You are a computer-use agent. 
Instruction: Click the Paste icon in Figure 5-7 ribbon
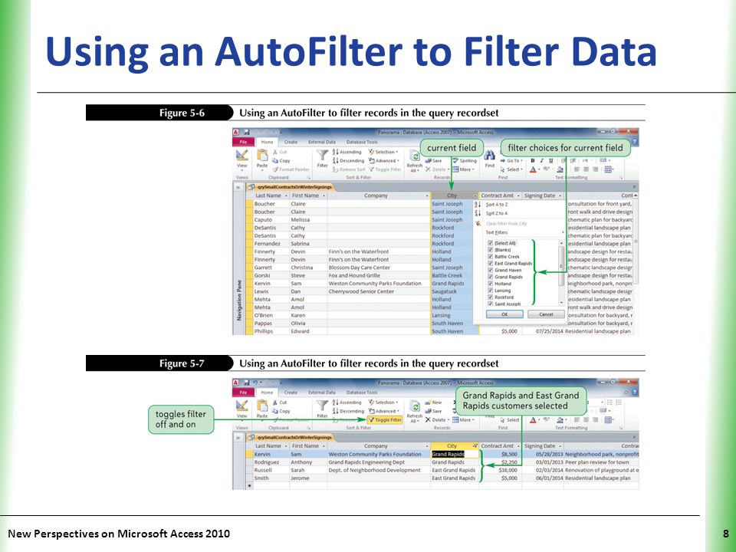pyautogui.click(x=262, y=406)
